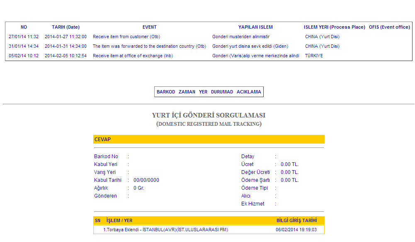Click the Ödeme Şartı value 0.00 TL.
Image resolution: width=415 pixels, height=242 pixels.
289,180
